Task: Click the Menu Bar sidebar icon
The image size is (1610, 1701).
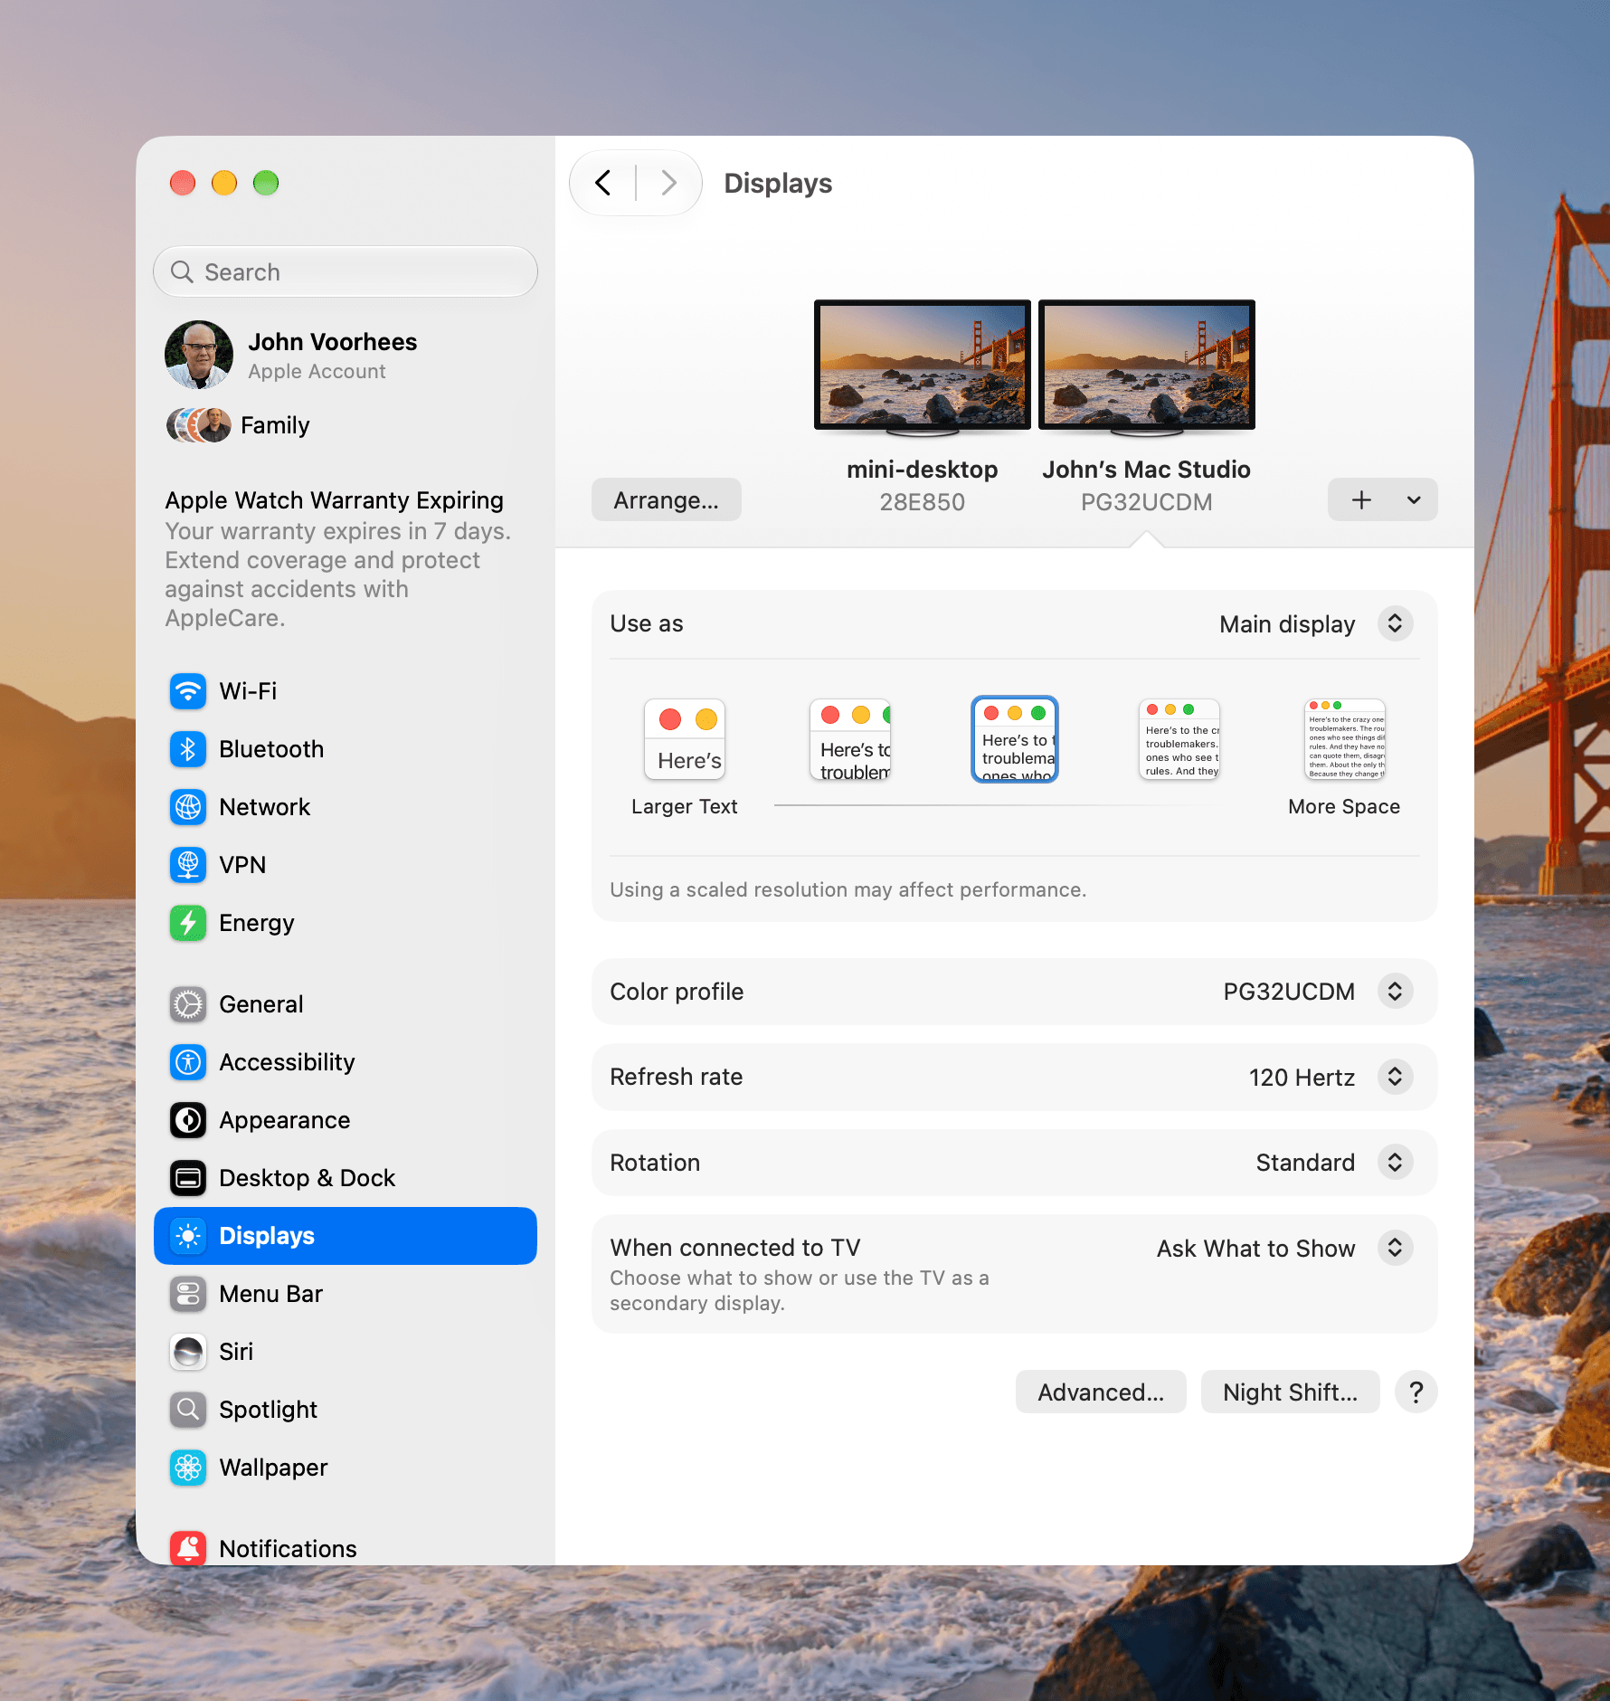Action: [188, 1294]
